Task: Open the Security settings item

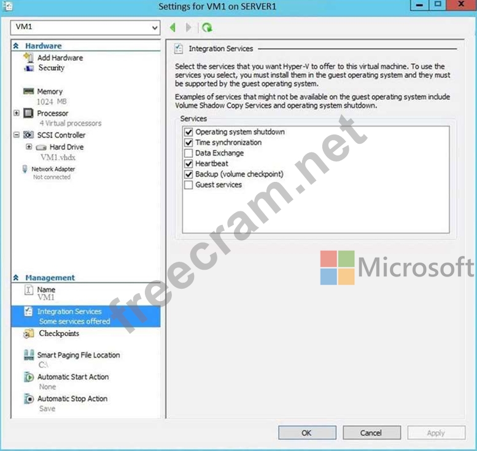Action: [x=52, y=68]
